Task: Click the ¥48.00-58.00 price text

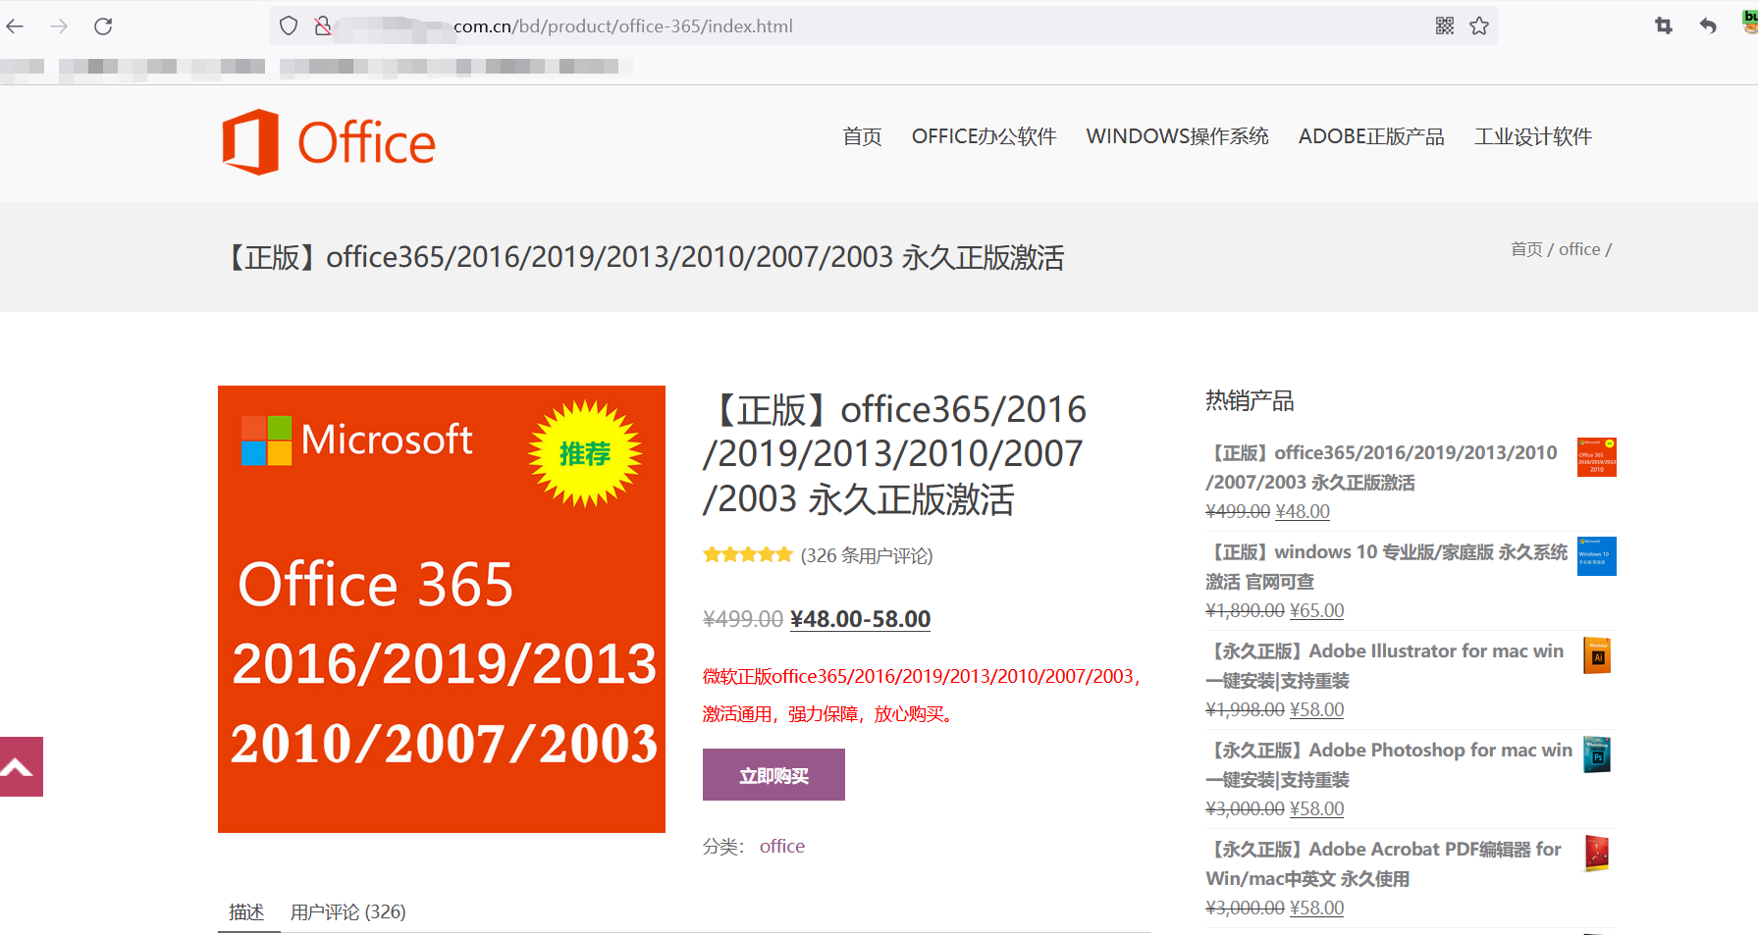Action: 860,619
